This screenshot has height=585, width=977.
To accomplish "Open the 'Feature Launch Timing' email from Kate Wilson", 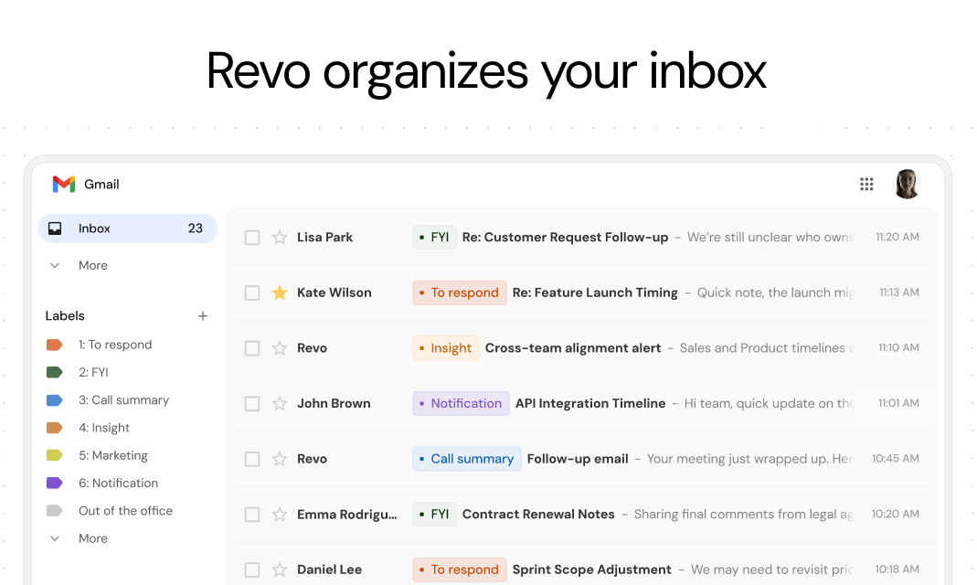I will (595, 292).
